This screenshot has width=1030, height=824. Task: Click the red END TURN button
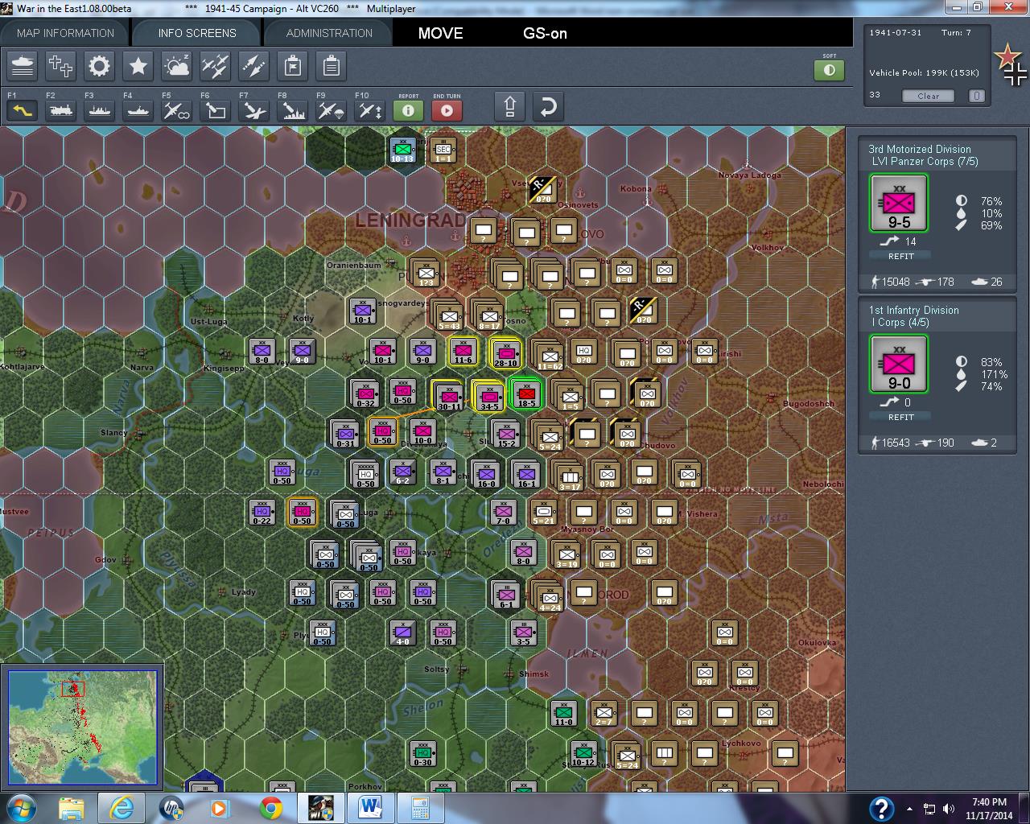[x=447, y=110]
